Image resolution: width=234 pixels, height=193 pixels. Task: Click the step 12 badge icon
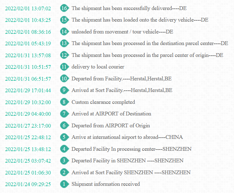(65, 55)
